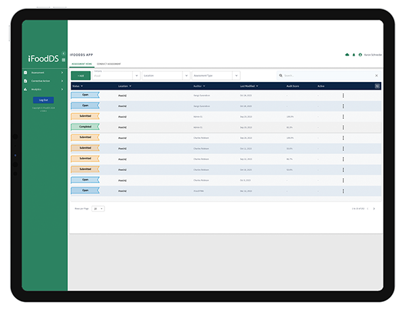Open notifications bell icon
This screenshot has height=310, width=407.
coord(353,55)
